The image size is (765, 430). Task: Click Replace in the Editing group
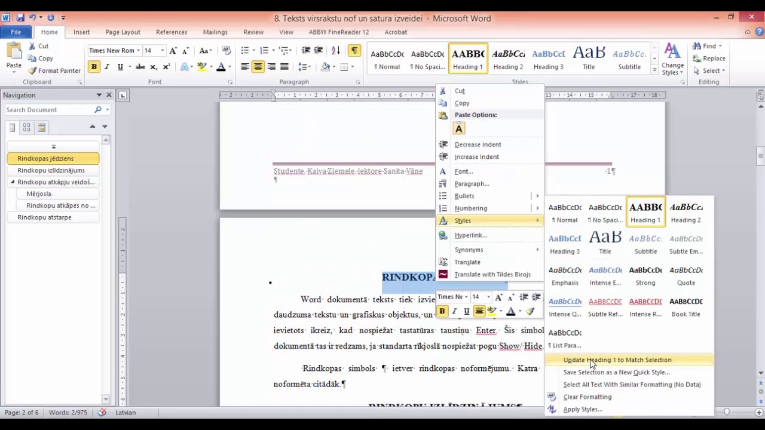[x=709, y=59]
